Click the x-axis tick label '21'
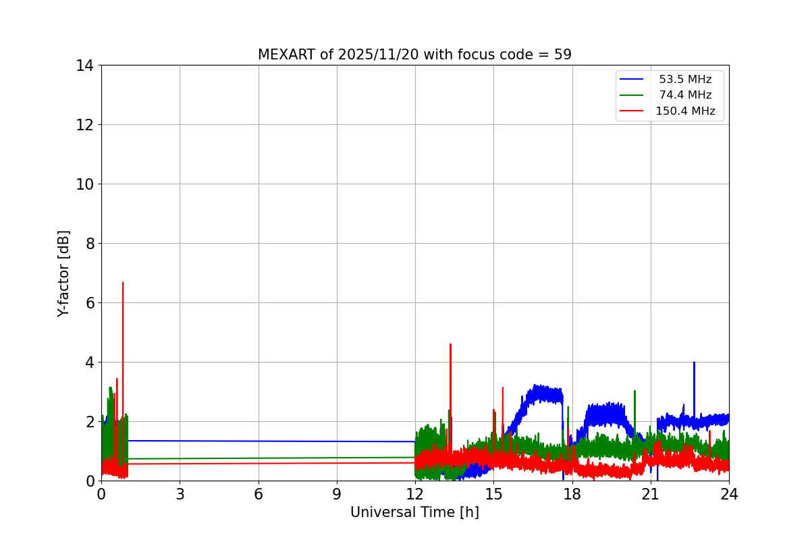 [651, 494]
